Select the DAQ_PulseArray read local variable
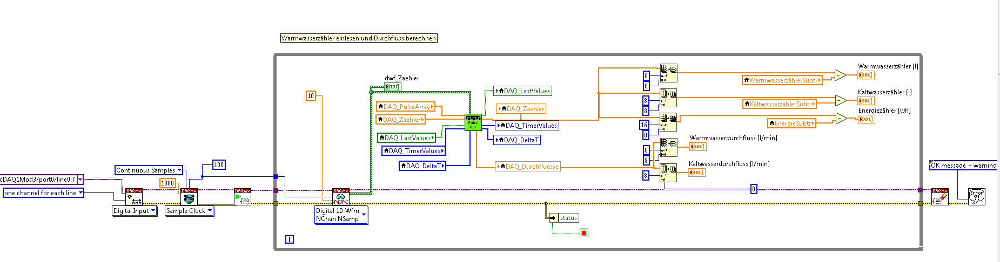Viewport: 1000px width, 262px height. [x=406, y=107]
